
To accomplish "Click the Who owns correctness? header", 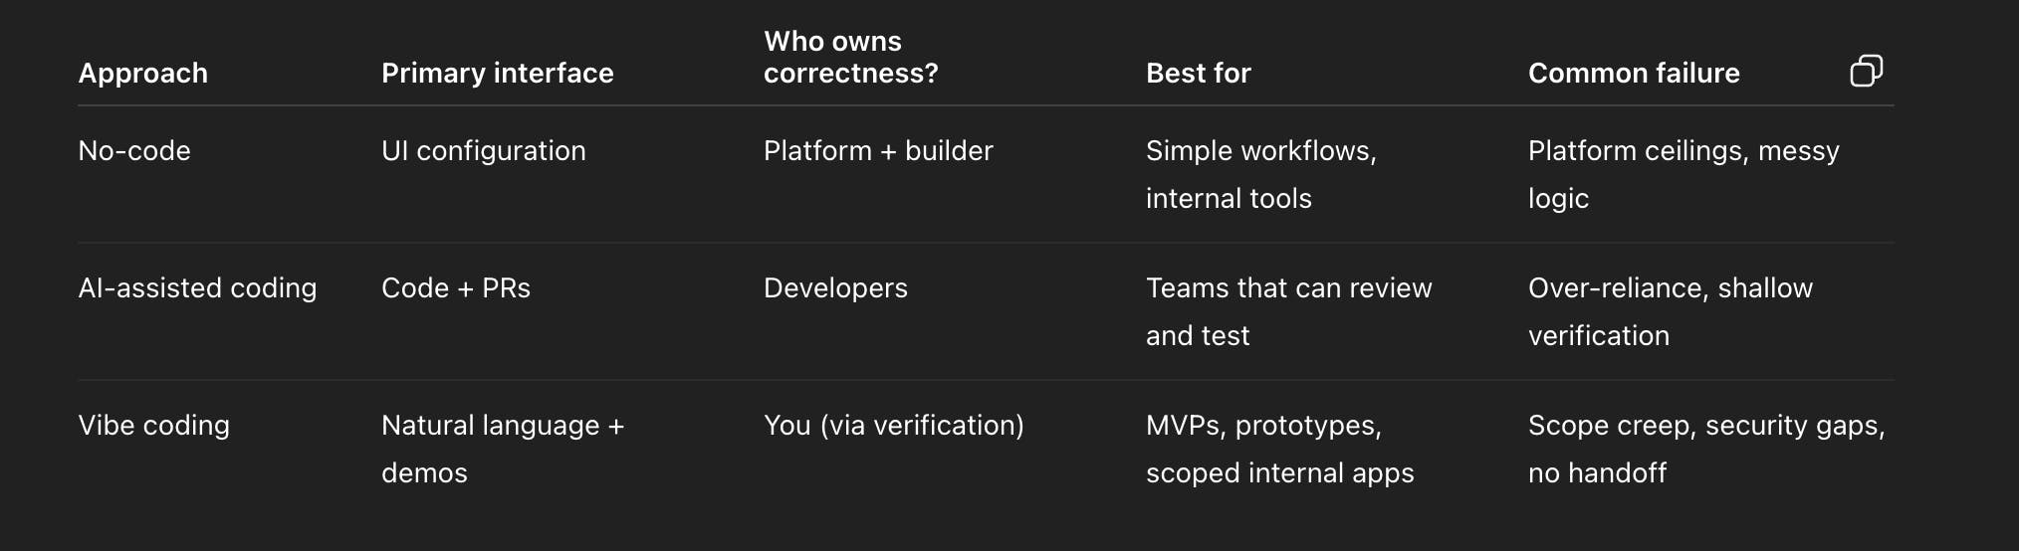I will [x=850, y=57].
